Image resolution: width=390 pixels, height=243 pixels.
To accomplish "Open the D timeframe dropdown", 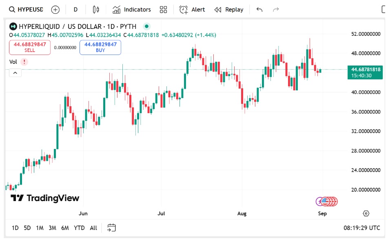I will tap(75, 9).
